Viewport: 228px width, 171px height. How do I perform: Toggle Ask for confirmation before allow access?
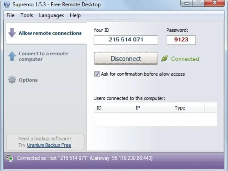coord(97,74)
